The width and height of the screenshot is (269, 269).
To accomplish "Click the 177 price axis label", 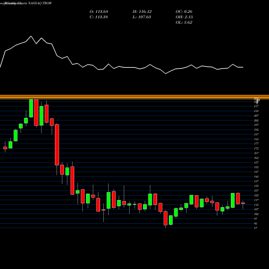I will point(256,144).
